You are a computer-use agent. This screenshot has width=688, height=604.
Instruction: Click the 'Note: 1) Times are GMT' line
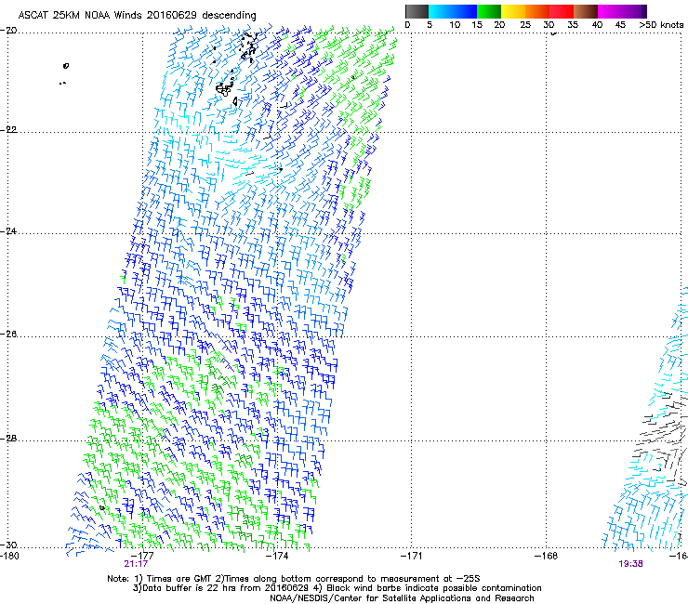(294, 579)
